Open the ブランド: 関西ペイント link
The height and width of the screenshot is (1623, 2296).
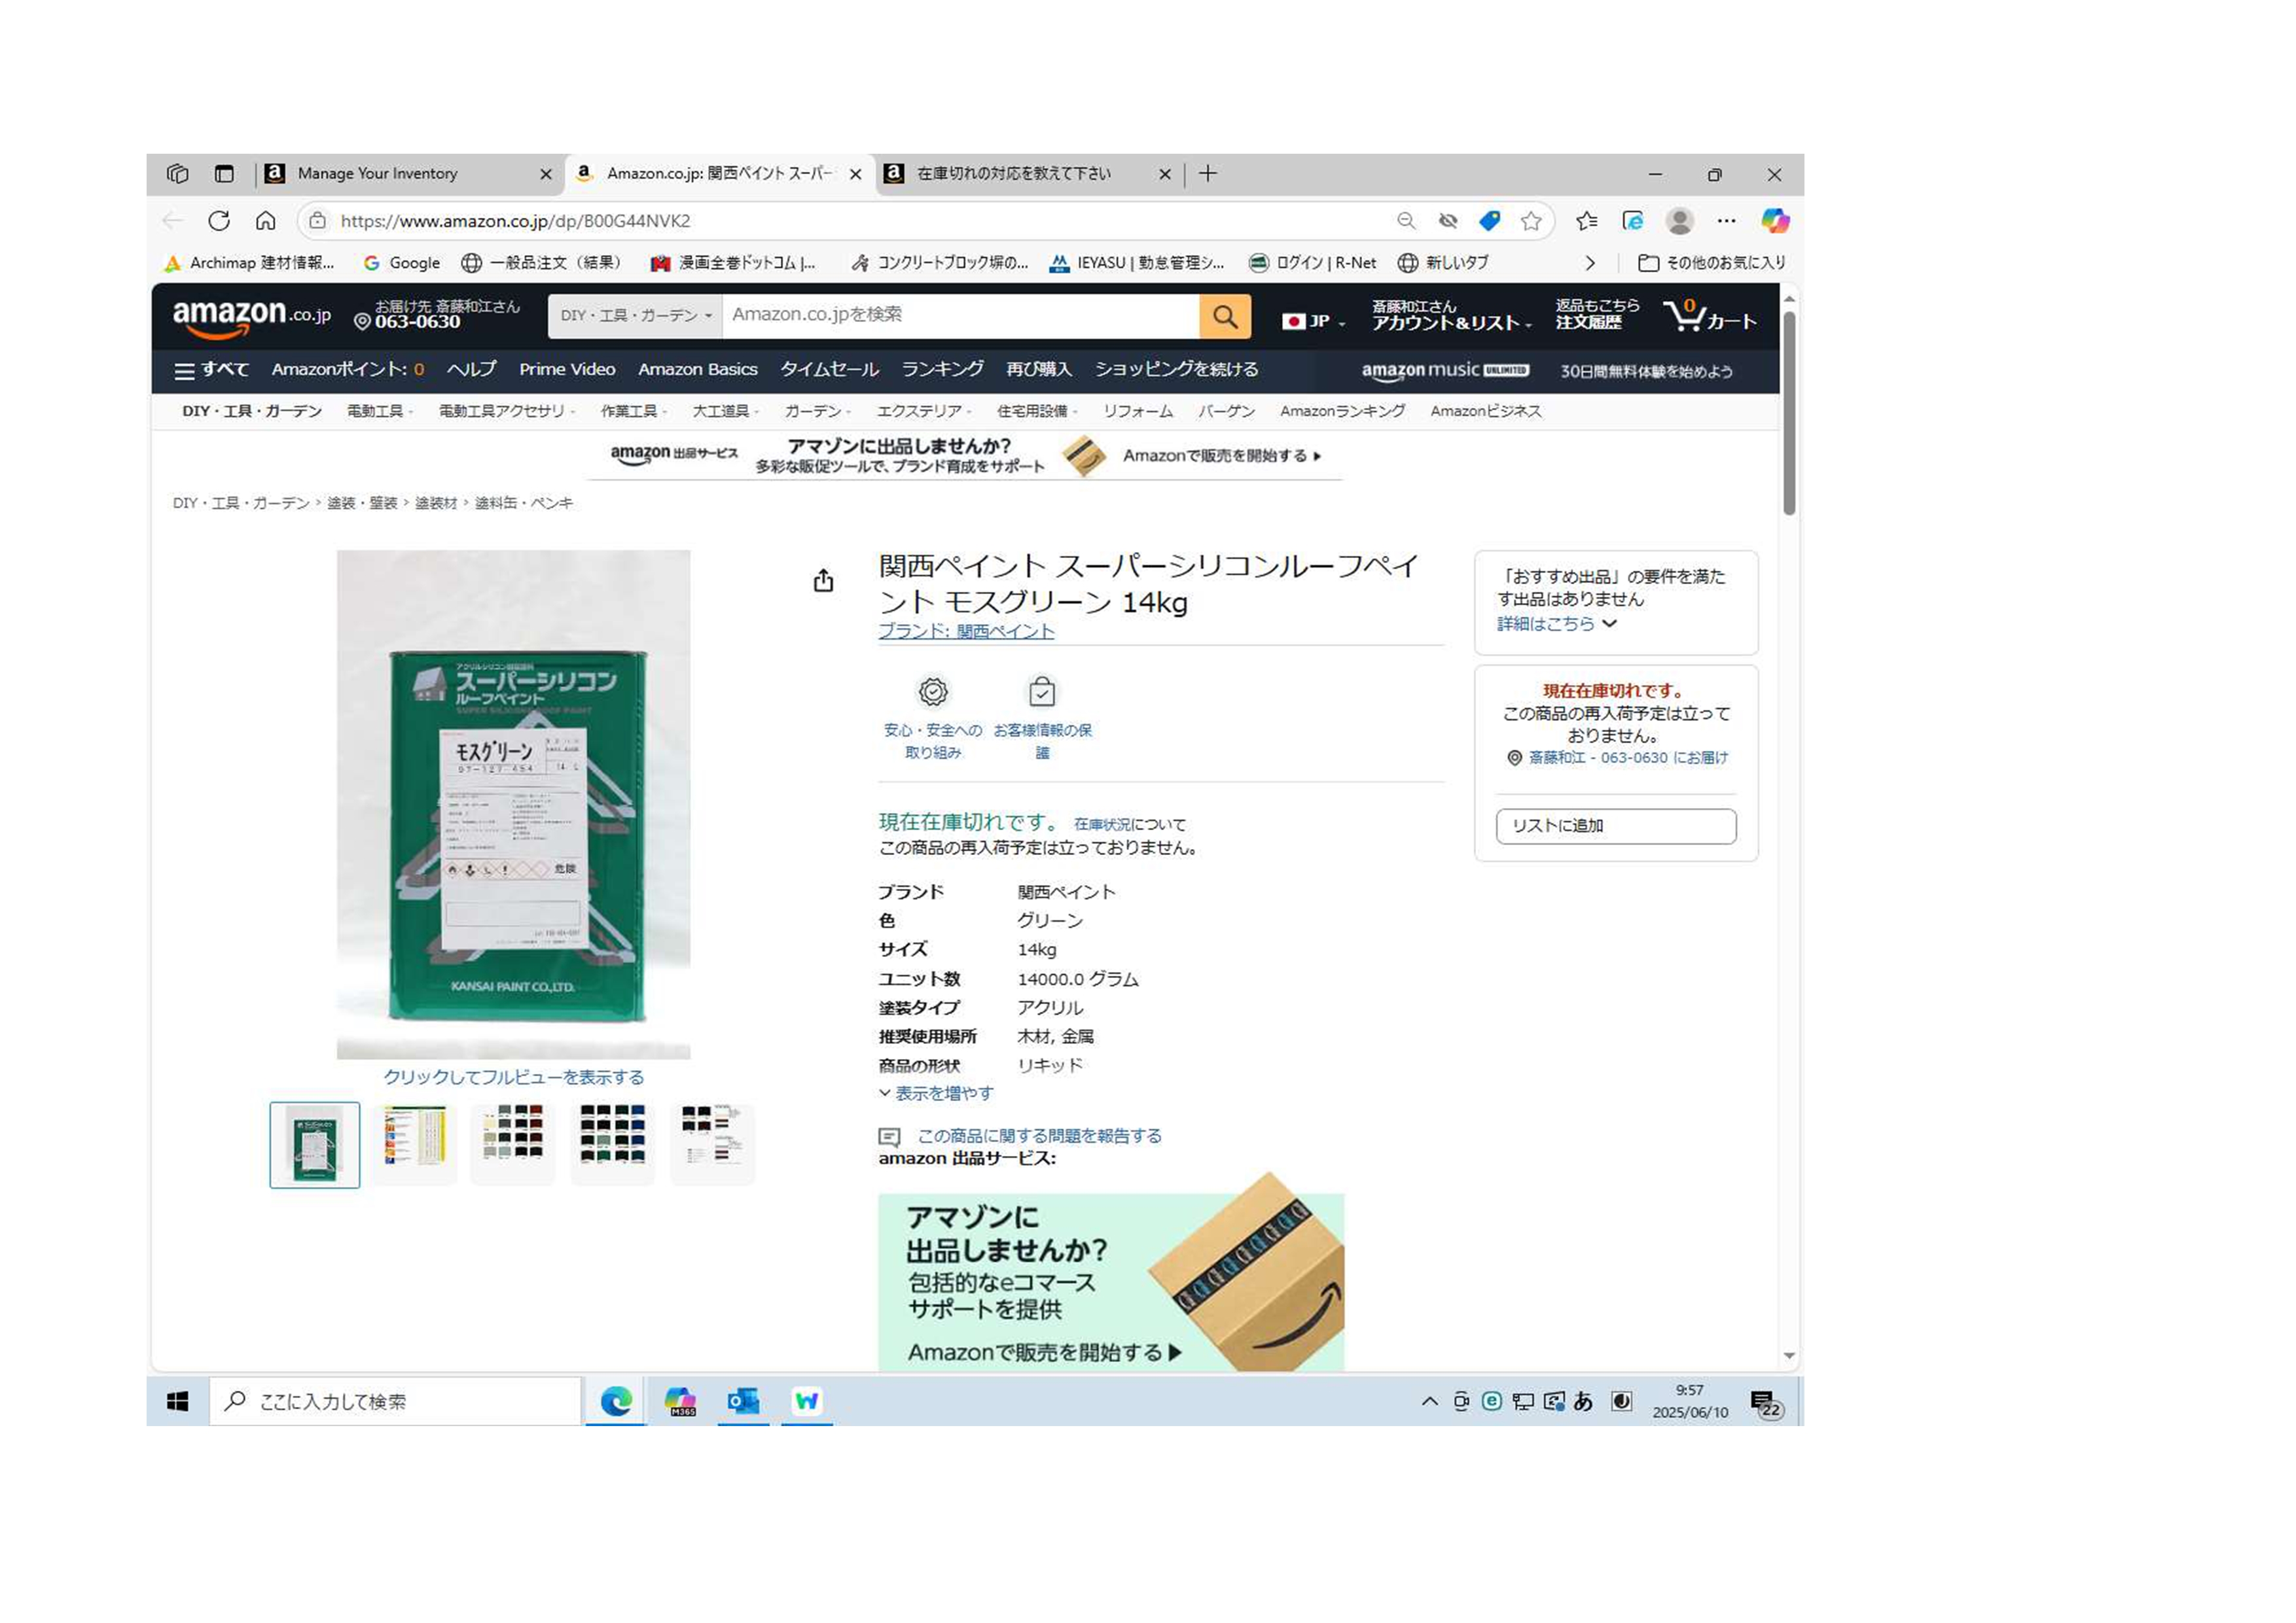tap(966, 632)
